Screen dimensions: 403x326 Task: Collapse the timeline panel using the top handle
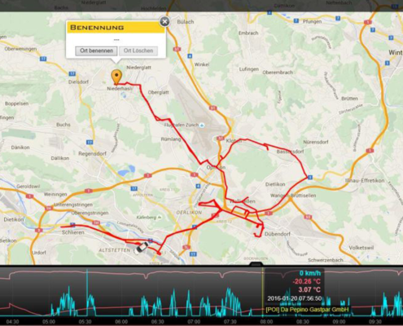[x=256, y=264]
